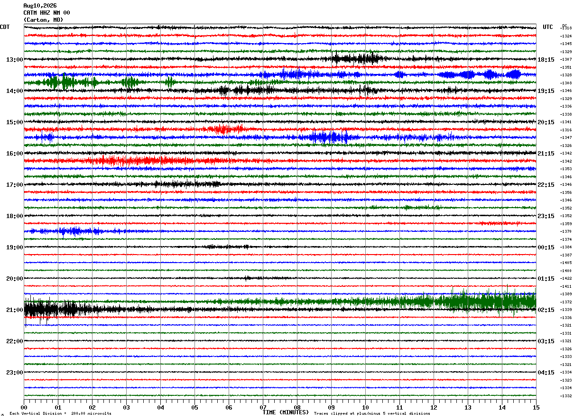Click the 15 minute axis tick label
The width and height of the screenshot is (574, 420).
click(536, 408)
